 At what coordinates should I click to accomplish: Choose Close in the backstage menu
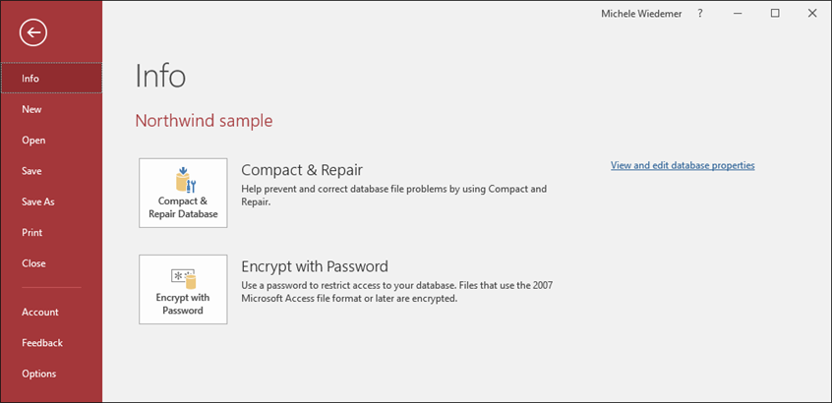point(51,263)
